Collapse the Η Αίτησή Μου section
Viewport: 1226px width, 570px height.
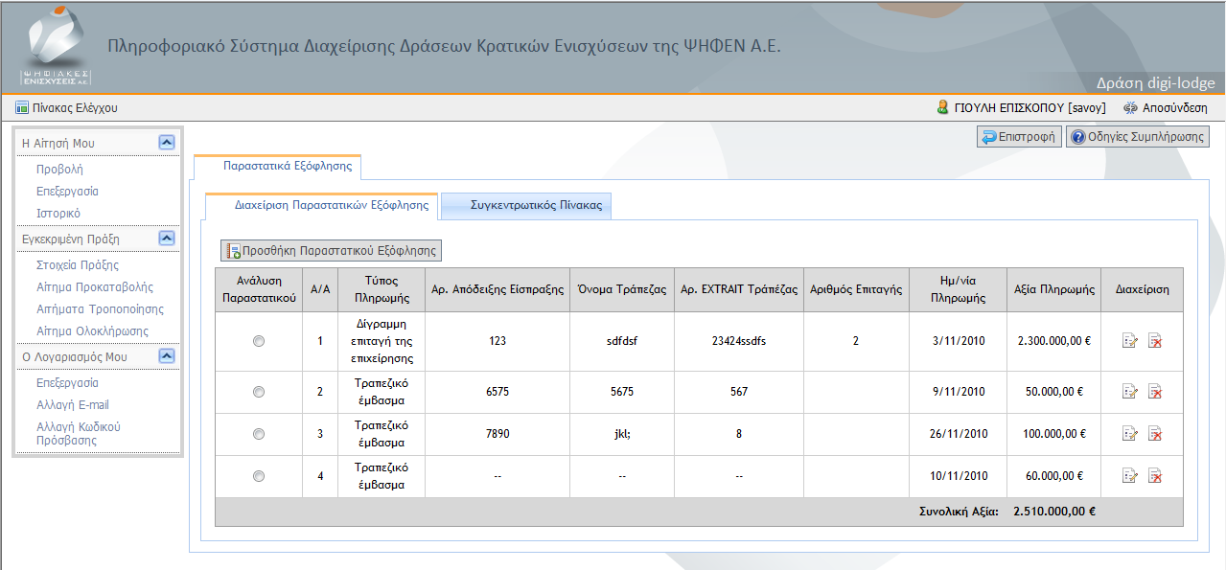click(167, 143)
